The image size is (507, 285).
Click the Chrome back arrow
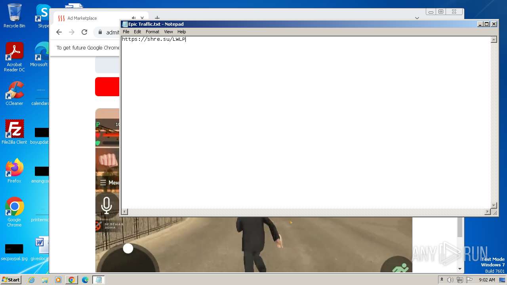click(59, 32)
